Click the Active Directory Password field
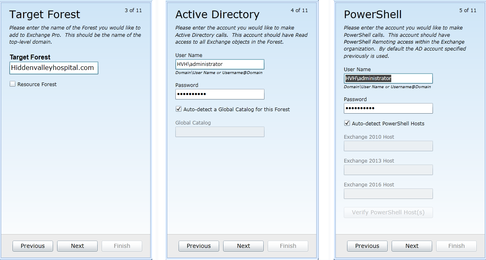 point(220,94)
